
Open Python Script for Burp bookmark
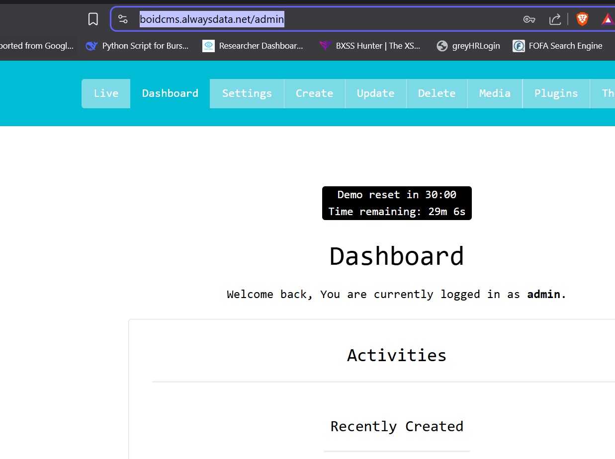(x=137, y=46)
